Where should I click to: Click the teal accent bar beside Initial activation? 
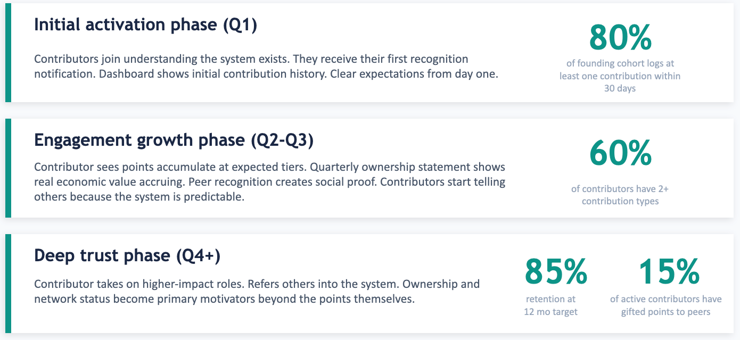pyautogui.click(x=8, y=53)
